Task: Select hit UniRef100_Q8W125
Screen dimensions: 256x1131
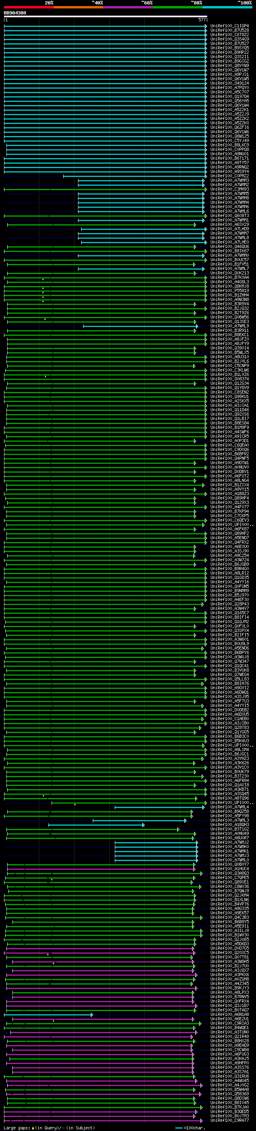Action: tap(230, 136)
